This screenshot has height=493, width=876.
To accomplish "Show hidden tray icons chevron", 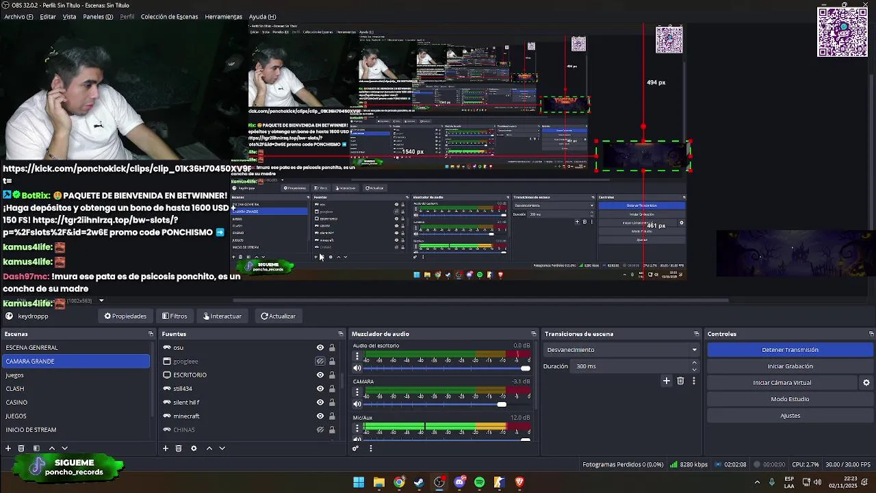I will [x=757, y=482].
